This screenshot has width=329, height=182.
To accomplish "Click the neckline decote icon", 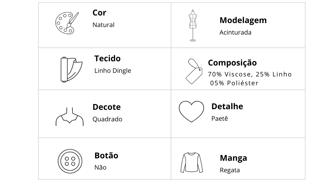I will 69,116.
